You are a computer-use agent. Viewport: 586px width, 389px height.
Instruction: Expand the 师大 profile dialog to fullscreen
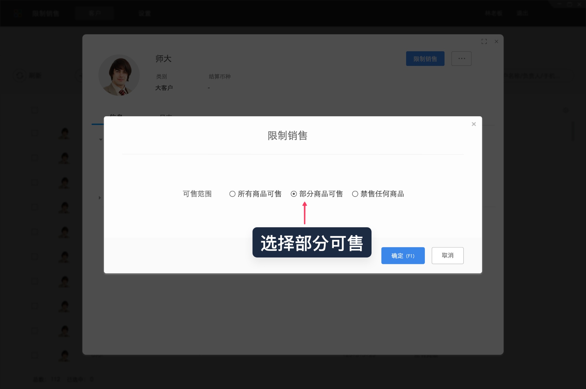[x=484, y=42]
